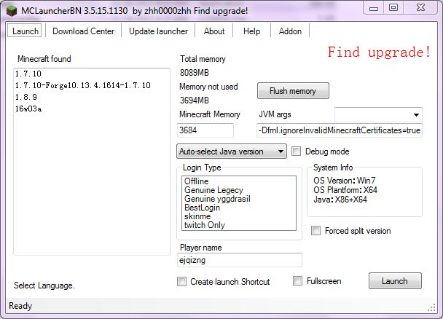443x319 pixels.
Task: Click the JVM args text field
Action: (340, 130)
